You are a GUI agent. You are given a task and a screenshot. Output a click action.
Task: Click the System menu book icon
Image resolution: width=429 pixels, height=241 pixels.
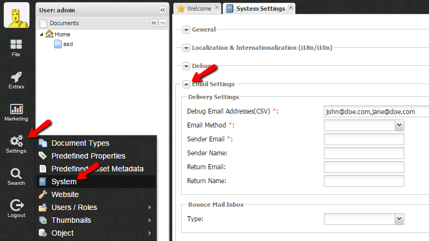tap(43, 182)
